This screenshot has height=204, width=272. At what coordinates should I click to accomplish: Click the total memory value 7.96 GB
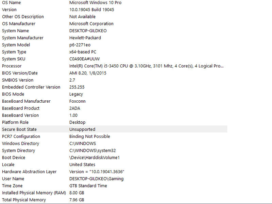(77, 200)
